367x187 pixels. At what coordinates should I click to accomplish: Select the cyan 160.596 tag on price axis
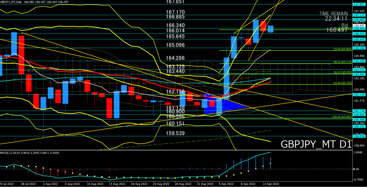tap(359, 119)
